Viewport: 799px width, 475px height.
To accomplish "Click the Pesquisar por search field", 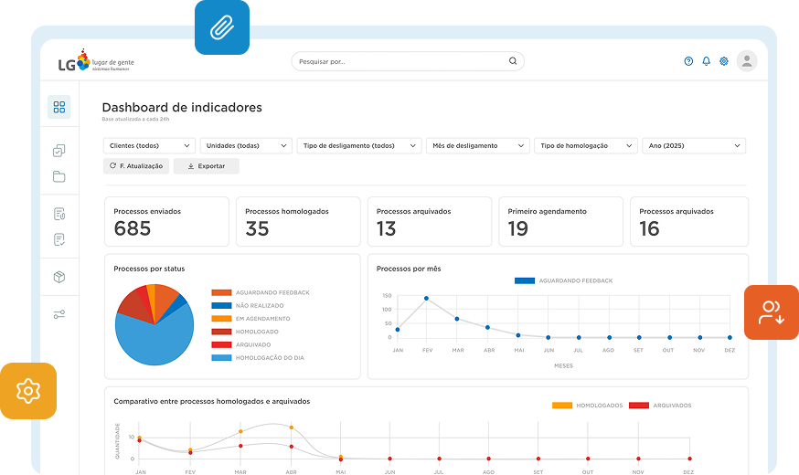I will coord(407,61).
